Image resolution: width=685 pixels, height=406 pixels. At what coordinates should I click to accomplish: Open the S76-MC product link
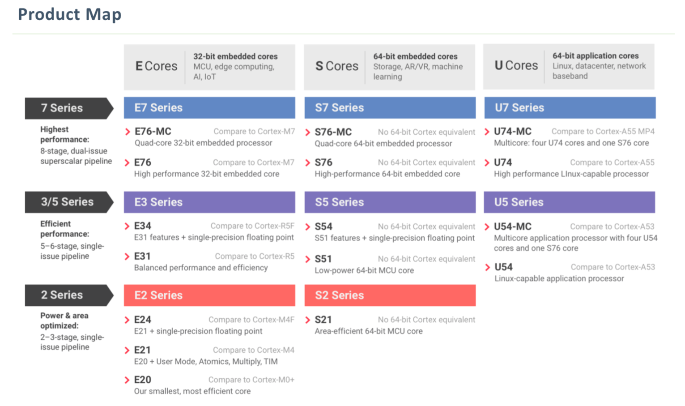pyautogui.click(x=333, y=132)
